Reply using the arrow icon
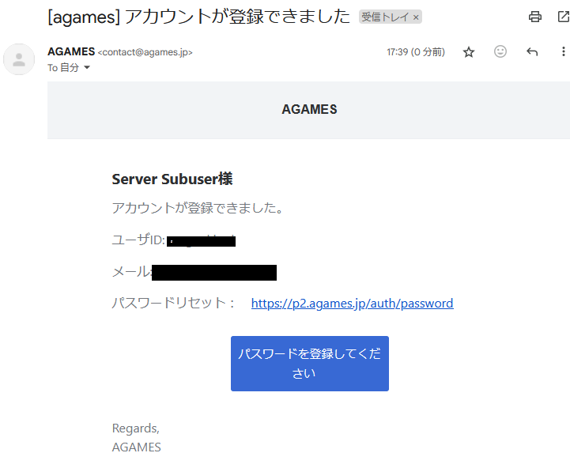The height and width of the screenshot is (468, 570). [x=532, y=52]
